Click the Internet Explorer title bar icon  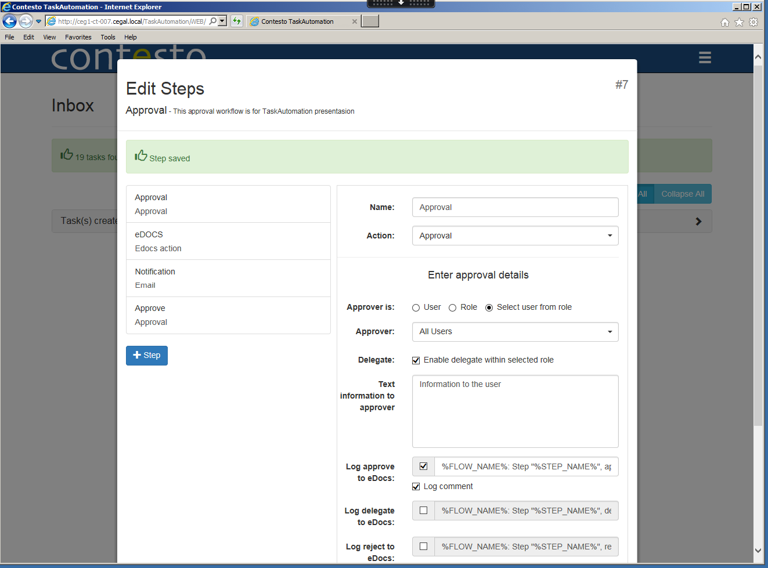(6, 6)
